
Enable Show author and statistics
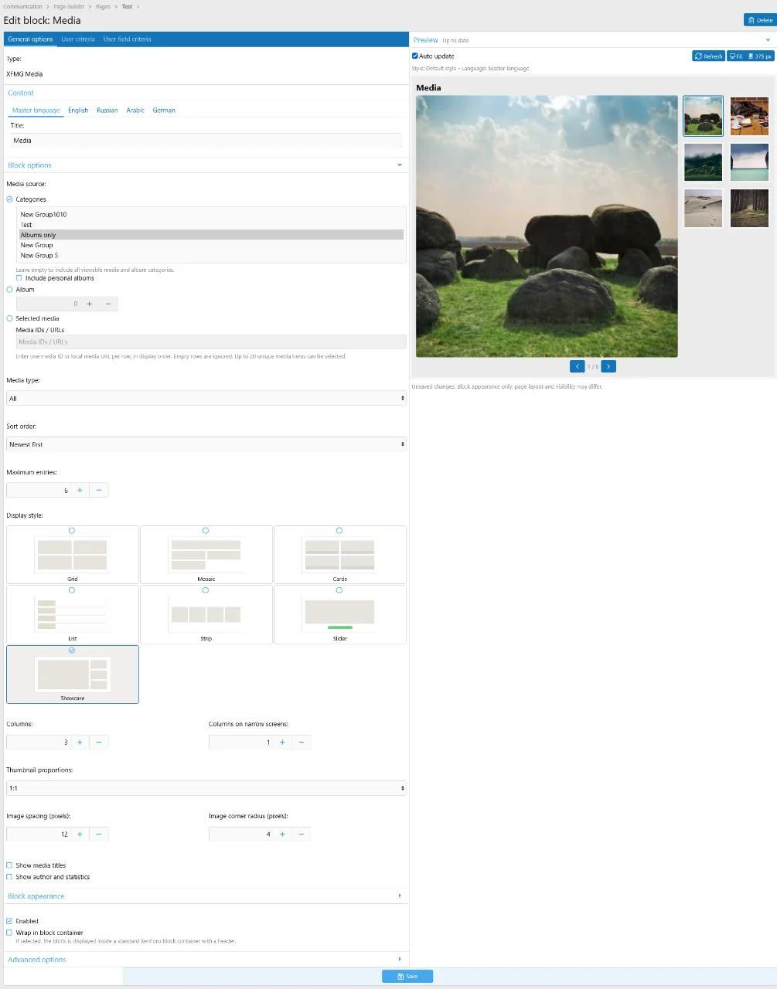(x=9, y=877)
